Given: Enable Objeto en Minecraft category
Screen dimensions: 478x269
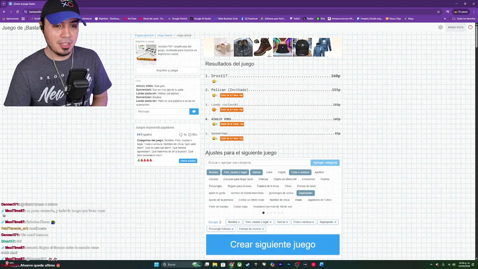Looking at the screenshot, I should (285, 179).
